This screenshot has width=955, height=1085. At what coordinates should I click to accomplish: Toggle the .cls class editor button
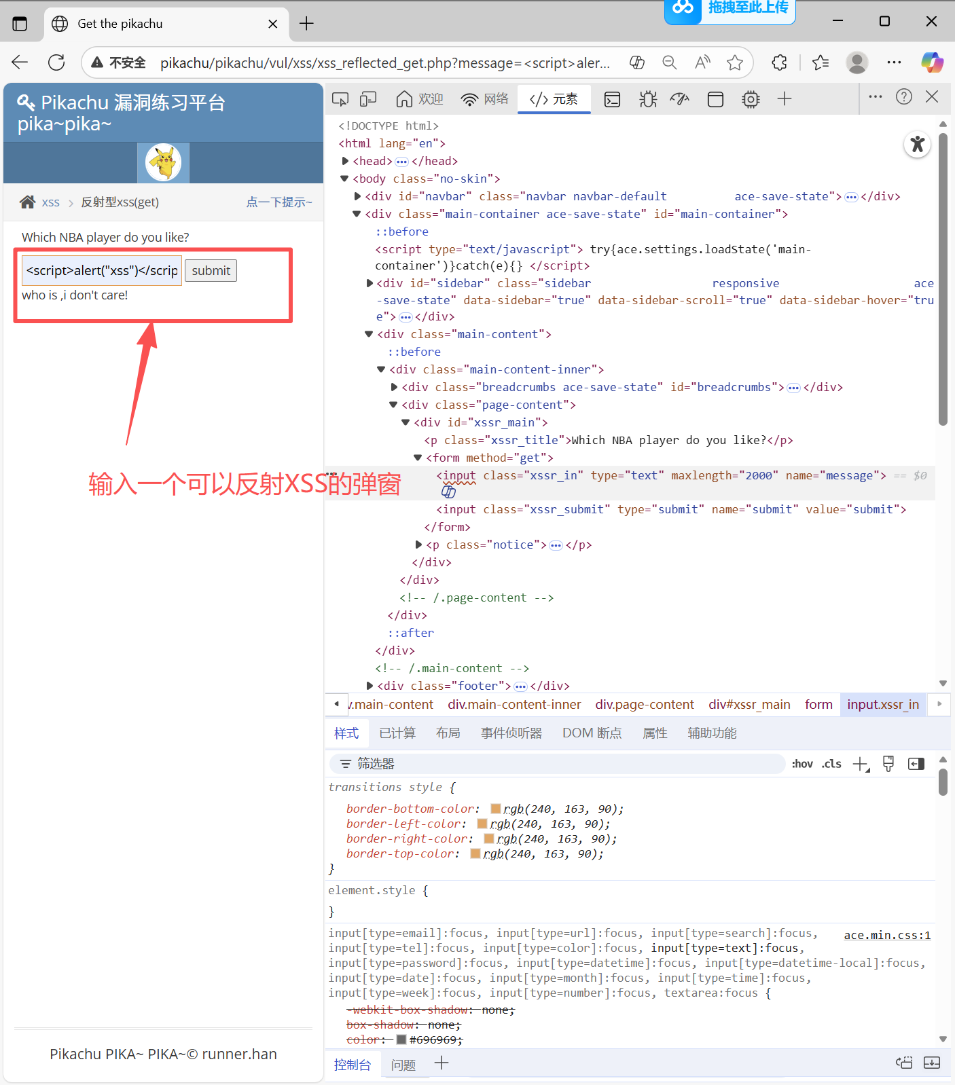point(831,764)
